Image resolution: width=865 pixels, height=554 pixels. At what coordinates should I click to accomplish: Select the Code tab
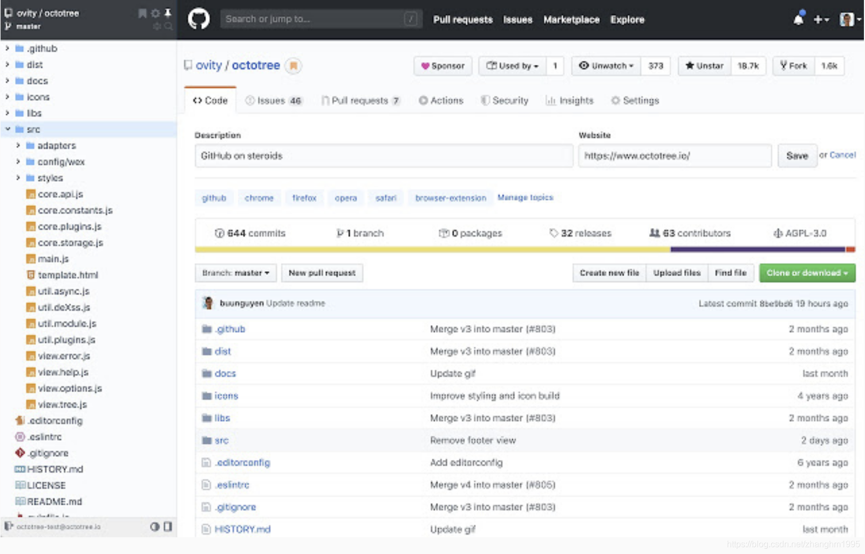(x=210, y=100)
